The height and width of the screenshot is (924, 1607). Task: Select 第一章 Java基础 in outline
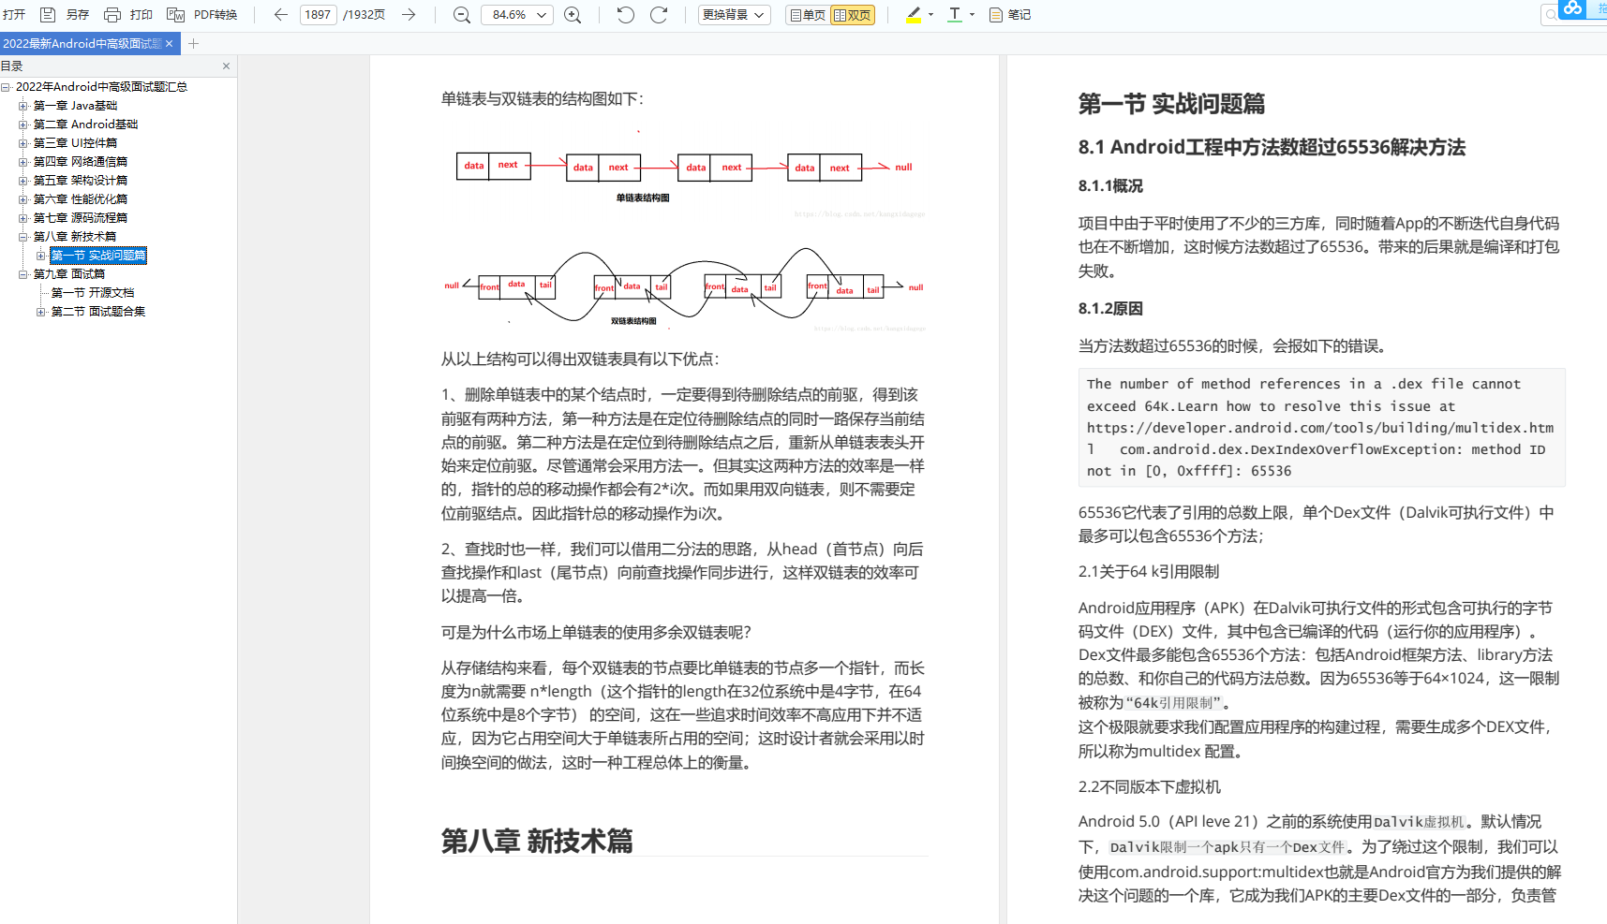75,106
